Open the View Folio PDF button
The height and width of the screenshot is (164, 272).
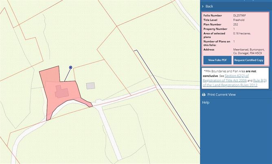click(217, 60)
